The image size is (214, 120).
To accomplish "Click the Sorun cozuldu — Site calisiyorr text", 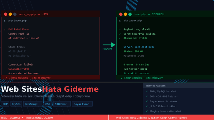I will (x=143, y=78).
